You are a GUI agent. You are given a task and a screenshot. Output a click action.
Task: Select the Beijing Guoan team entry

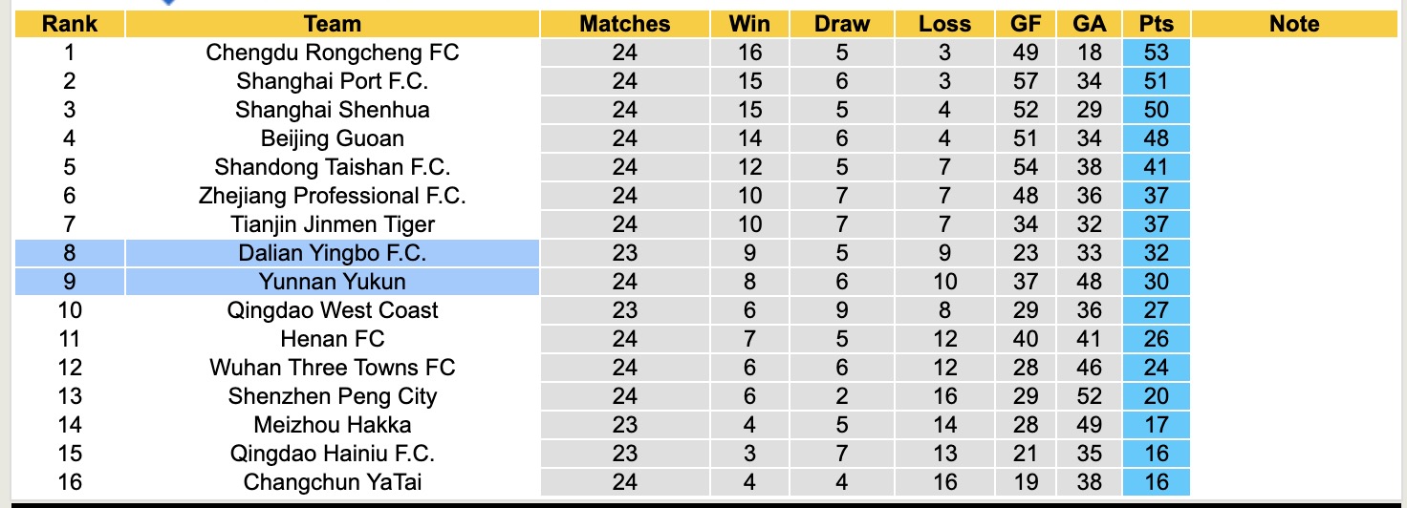pos(332,138)
